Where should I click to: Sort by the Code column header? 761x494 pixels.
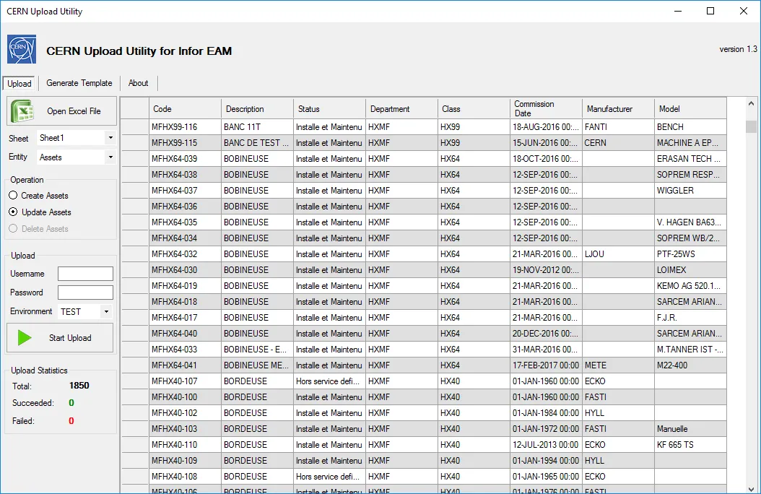click(185, 109)
